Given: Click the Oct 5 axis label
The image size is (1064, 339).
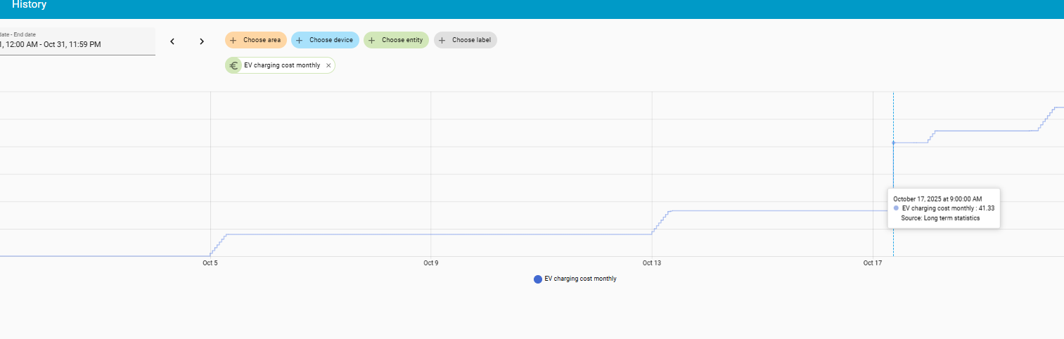Looking at the screenshot, I should tap(210, 263).
